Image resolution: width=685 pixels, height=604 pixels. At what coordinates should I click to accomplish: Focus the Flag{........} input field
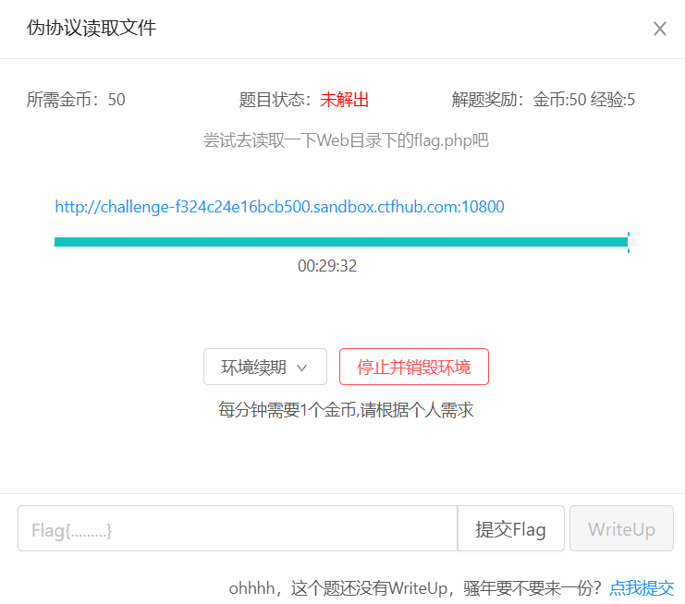pos(238,529)
